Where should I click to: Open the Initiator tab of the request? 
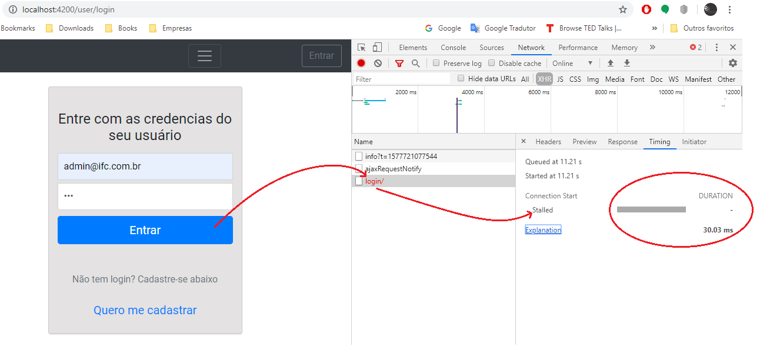(694, 142)
